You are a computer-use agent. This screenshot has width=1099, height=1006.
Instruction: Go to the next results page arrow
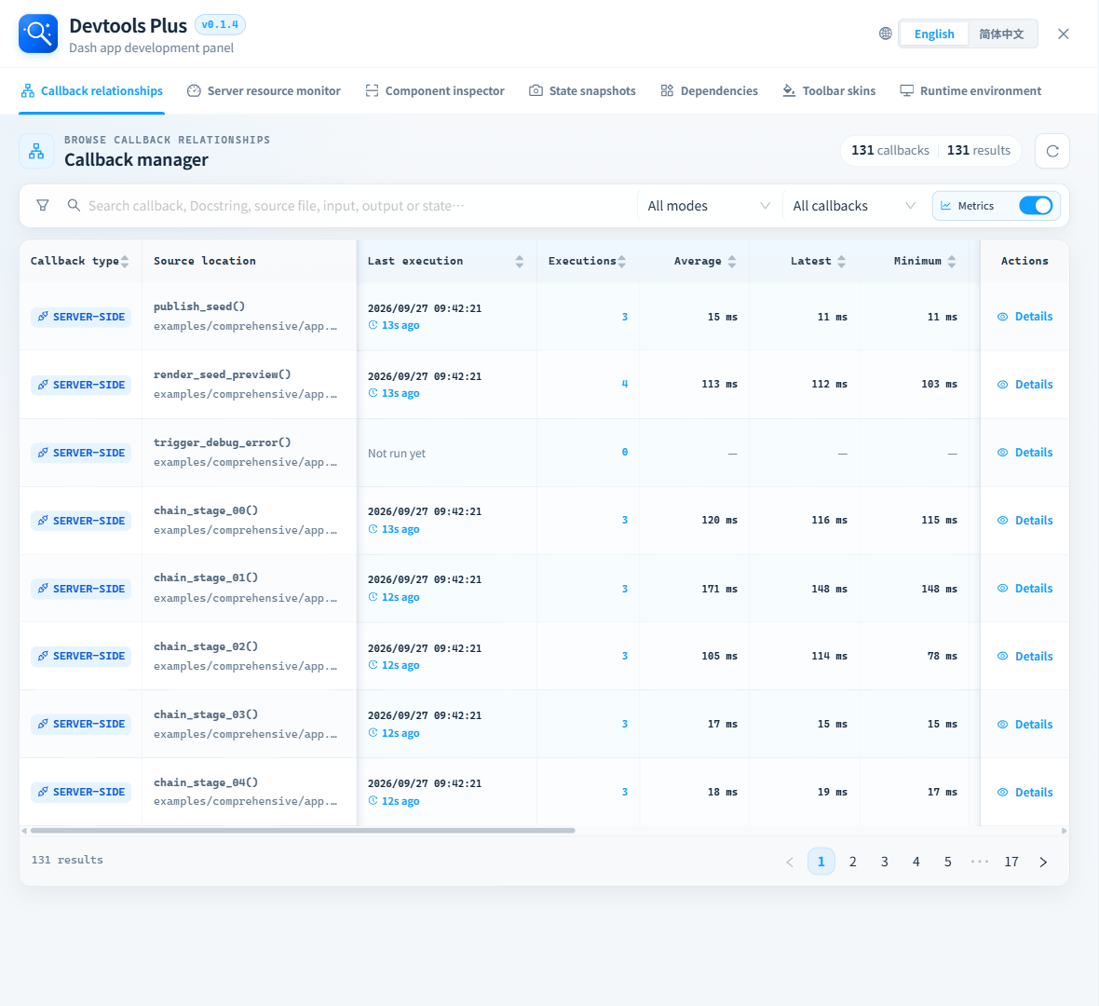pyautogui.click(x=1043, y=862)
